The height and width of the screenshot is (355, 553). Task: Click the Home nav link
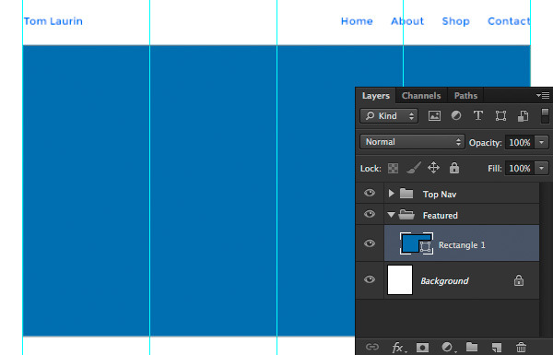tap(357, 21)
